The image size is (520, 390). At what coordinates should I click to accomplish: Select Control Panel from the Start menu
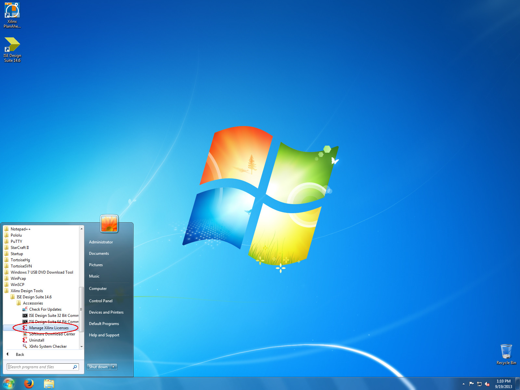(101, 301)
